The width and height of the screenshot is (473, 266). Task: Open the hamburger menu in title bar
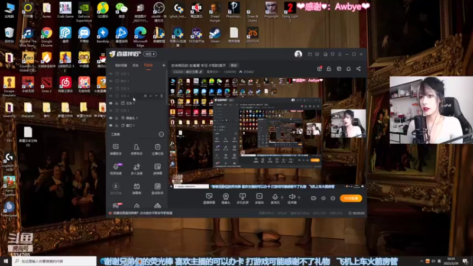pyautogui.click(x=339, y=54)
